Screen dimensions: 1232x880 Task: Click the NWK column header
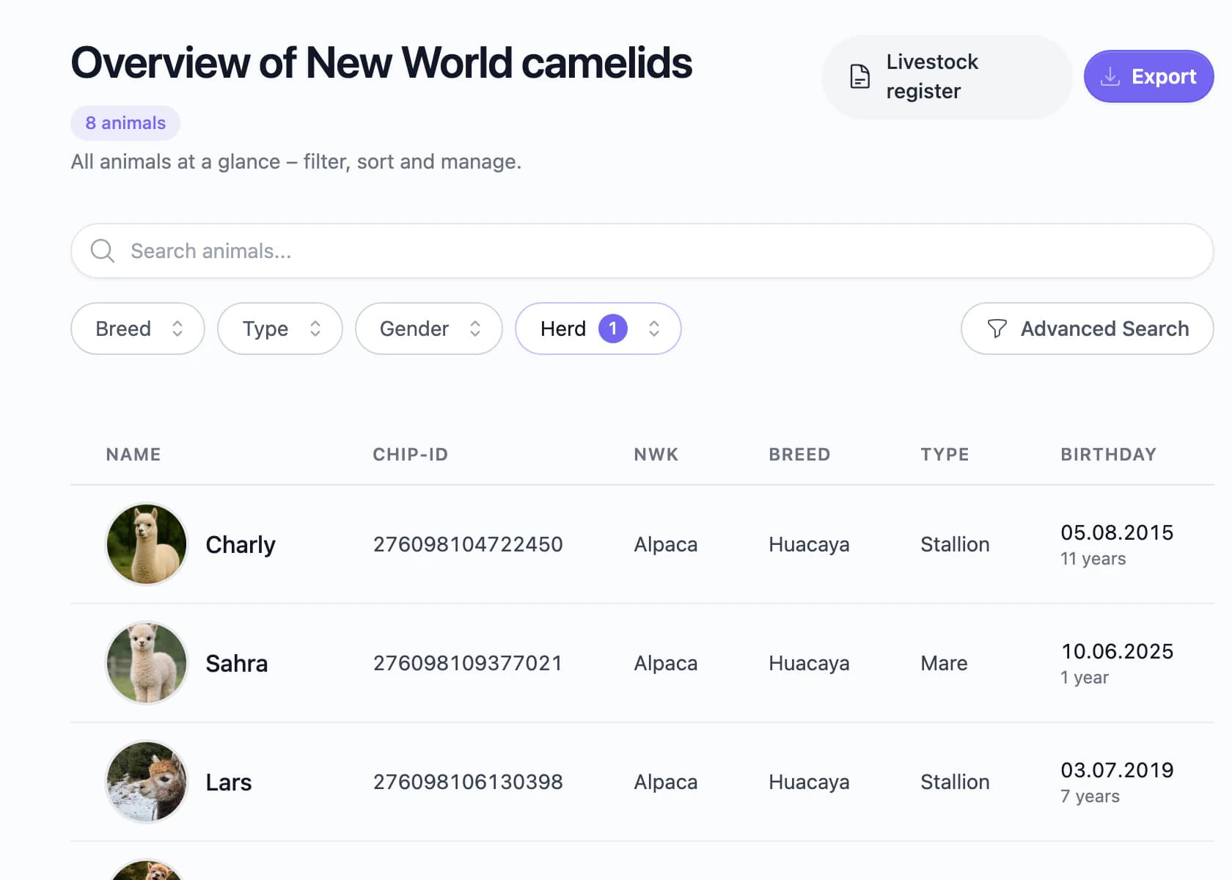coord(656,455)
